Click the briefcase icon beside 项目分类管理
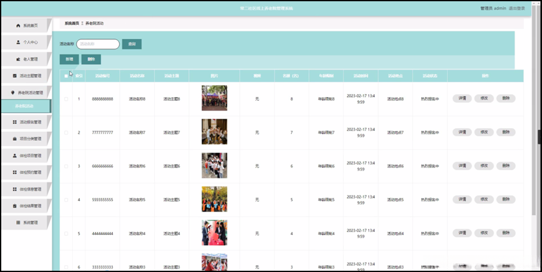542x272 pixels. tap(14, 139)
